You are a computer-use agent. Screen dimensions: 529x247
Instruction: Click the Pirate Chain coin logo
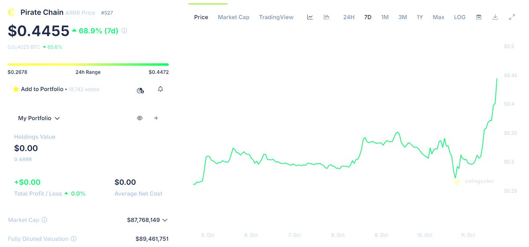coord(12,12)
